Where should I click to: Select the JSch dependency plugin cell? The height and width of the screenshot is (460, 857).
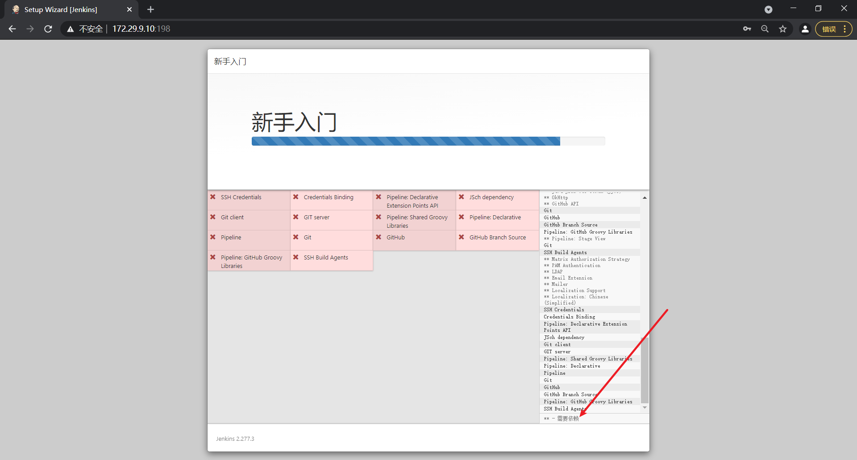tap(498, 200)
